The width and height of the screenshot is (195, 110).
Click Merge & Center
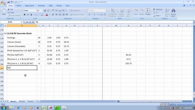(77, 15)
